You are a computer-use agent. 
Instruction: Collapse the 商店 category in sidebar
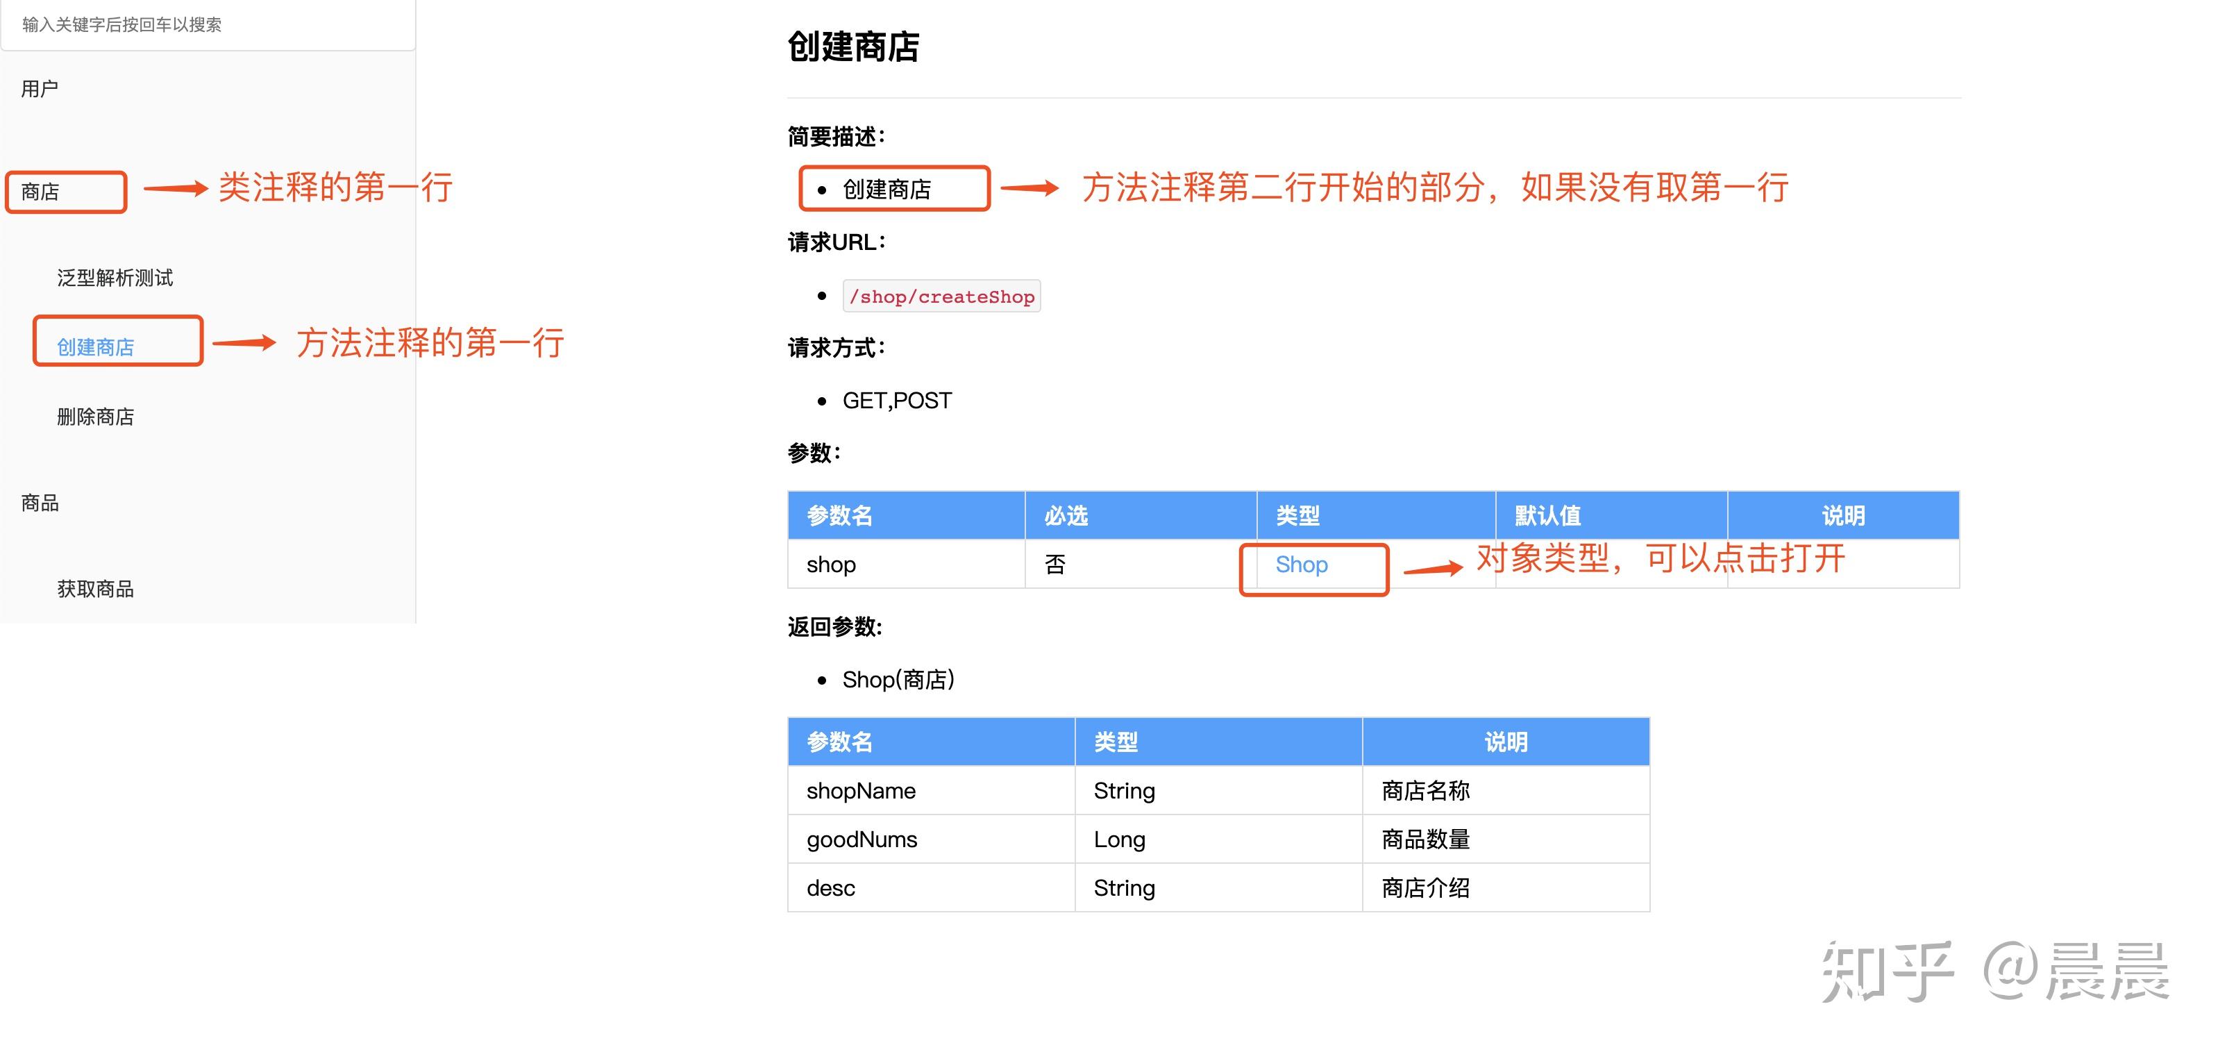click(40, 191)
